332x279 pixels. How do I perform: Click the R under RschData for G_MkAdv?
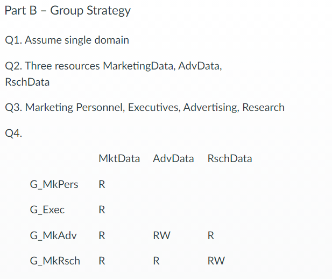pyautogui.click(x=211, y=235)
